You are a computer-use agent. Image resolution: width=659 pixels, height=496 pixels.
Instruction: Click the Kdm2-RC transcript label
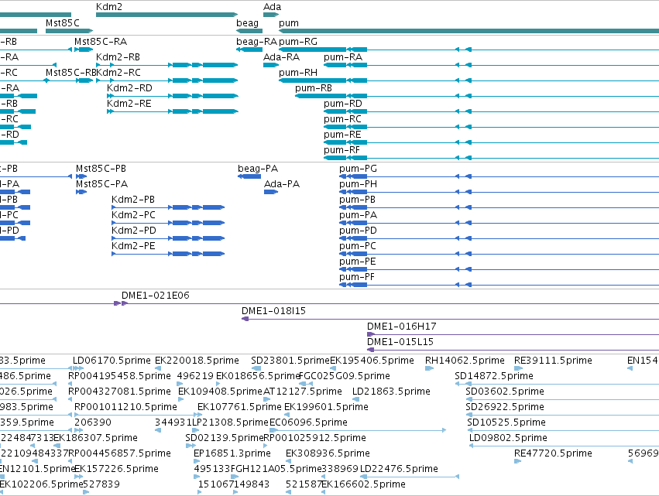pos(118,73)
